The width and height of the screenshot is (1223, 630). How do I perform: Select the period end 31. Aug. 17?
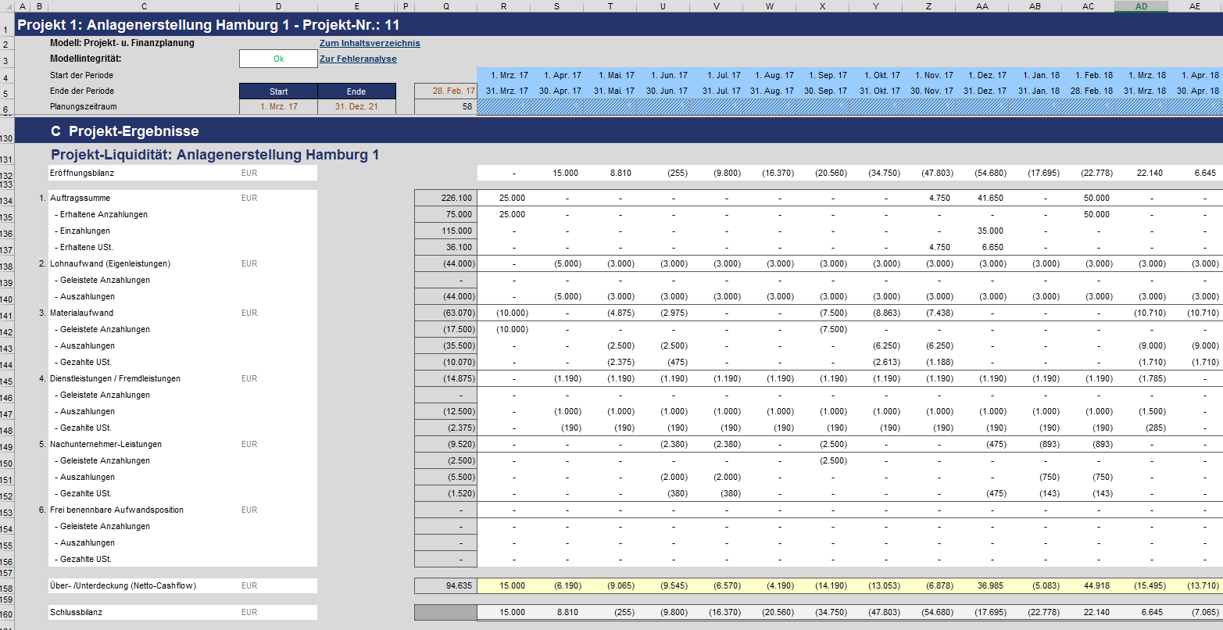coord(769,91)
